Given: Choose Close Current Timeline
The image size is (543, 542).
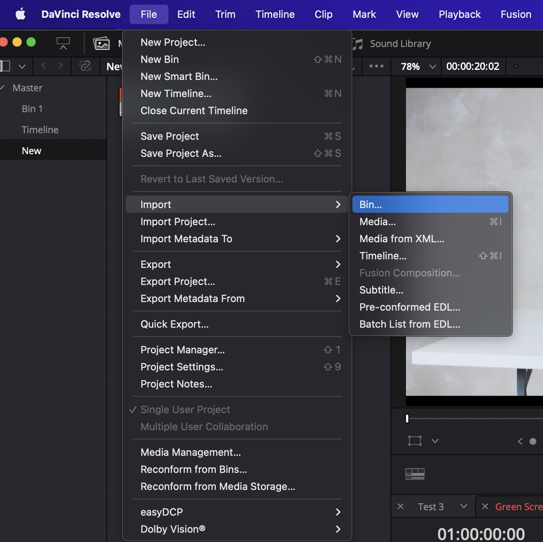Looking at the screenshot, I should click(237, 111).
